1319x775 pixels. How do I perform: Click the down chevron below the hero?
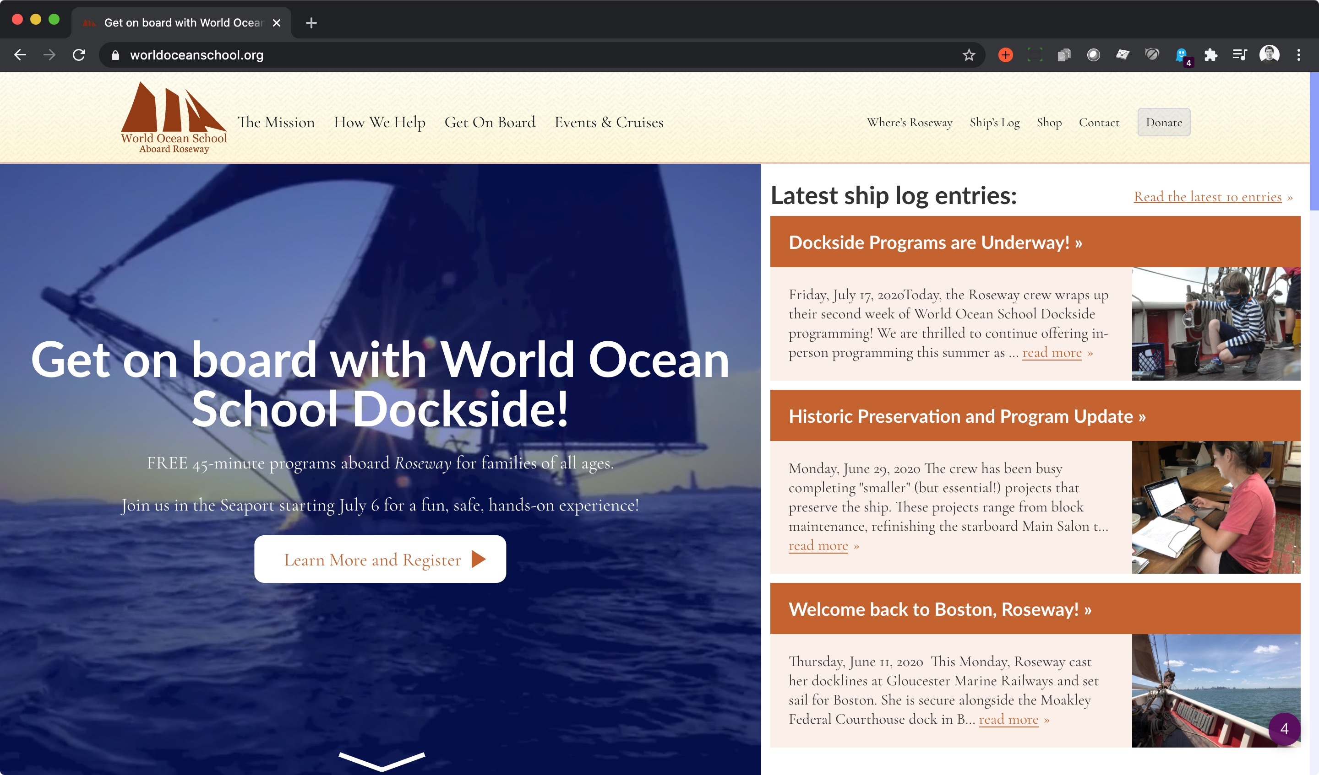click(x=382, y=761)
